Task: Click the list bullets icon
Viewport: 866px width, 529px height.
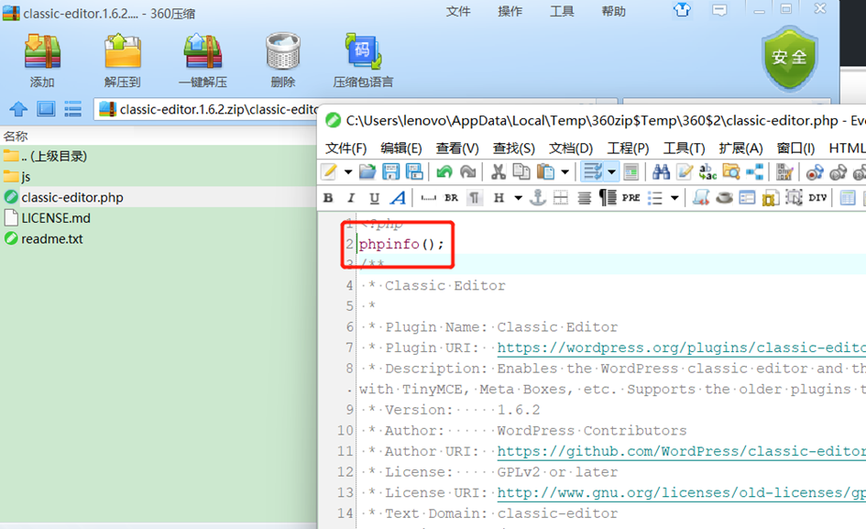Action: (655, 197)
